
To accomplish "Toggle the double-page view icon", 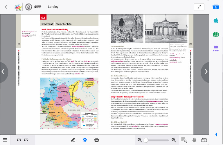I will pyautogui.click(x=204, y=140).
